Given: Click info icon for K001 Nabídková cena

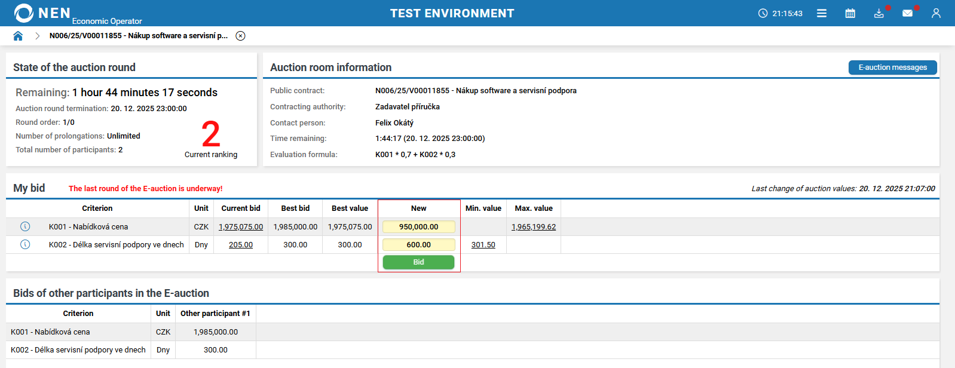Looking at the screenshot, I should point(25,226).
